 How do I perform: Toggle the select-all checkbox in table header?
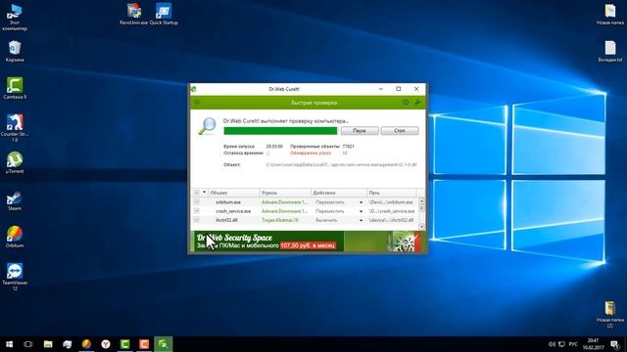tap(196, 193)
